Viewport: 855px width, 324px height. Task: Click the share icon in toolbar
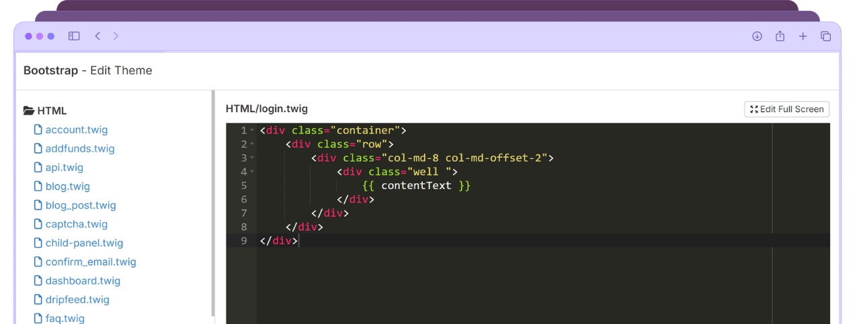tap(780, 36)
